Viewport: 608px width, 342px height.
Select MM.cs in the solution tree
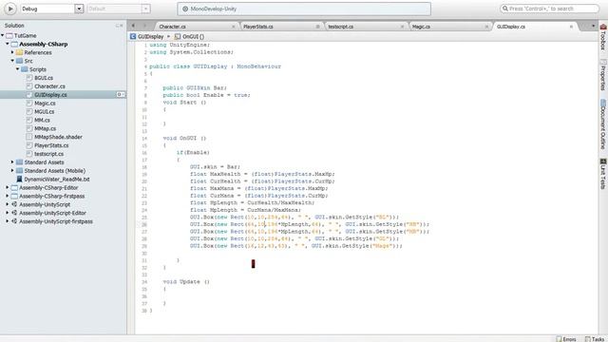pyautogui.click(x=42, y=121)
